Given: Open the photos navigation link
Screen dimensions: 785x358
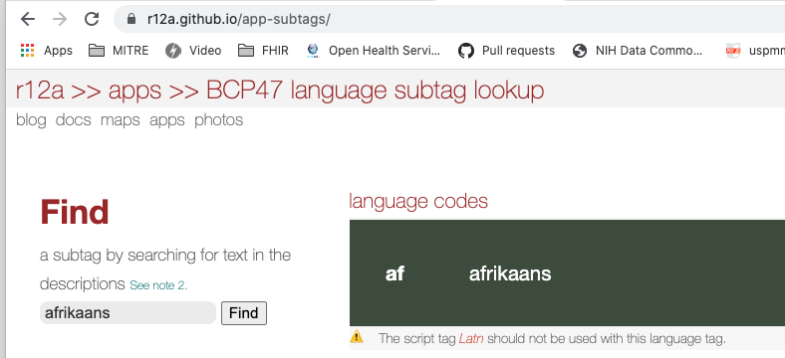Looking at the screenshot, I should coord(219,120).
